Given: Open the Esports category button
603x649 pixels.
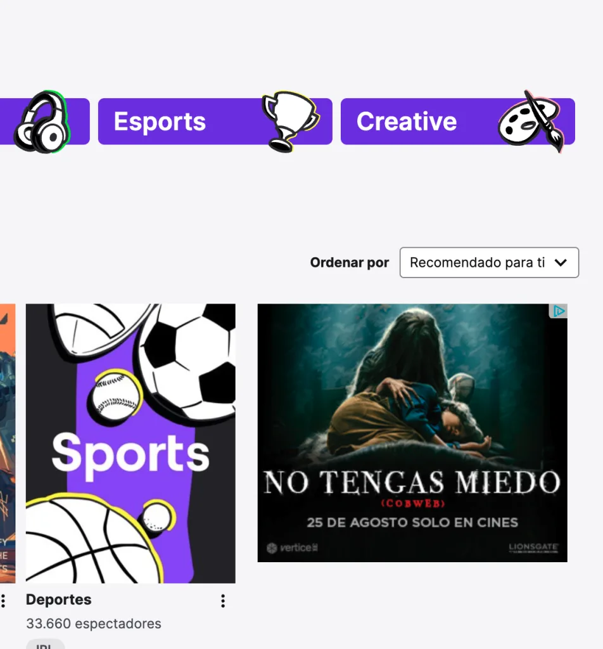Looking at the screenshot, I should tap(215, 121).
